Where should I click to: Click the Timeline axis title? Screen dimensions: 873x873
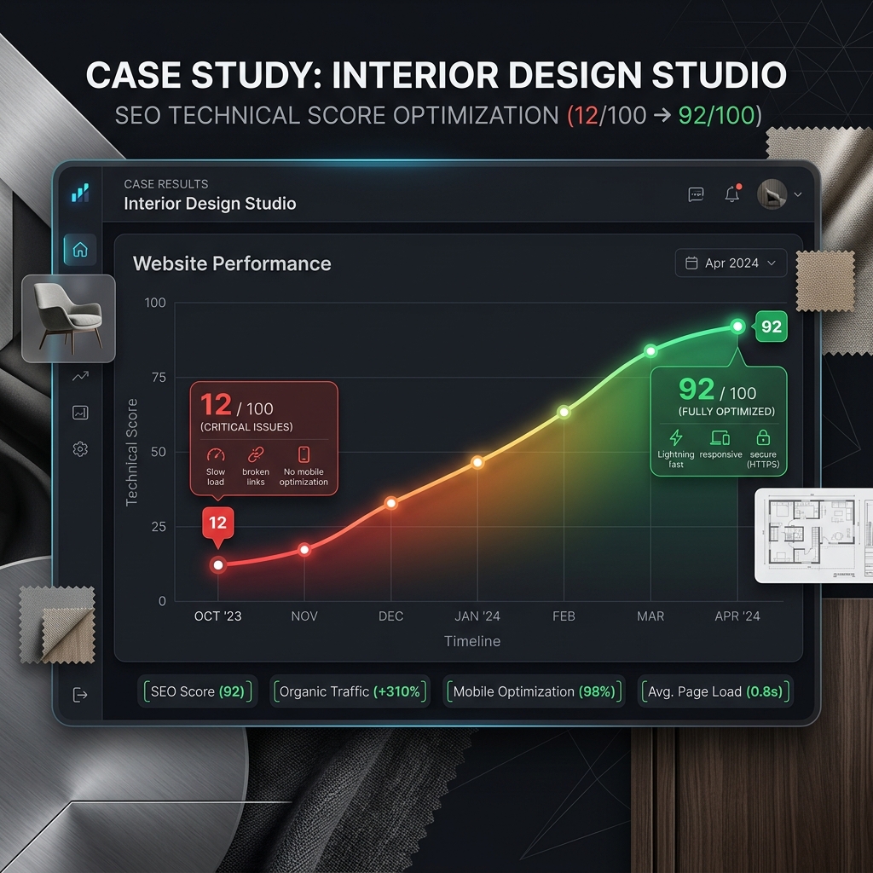472,641
